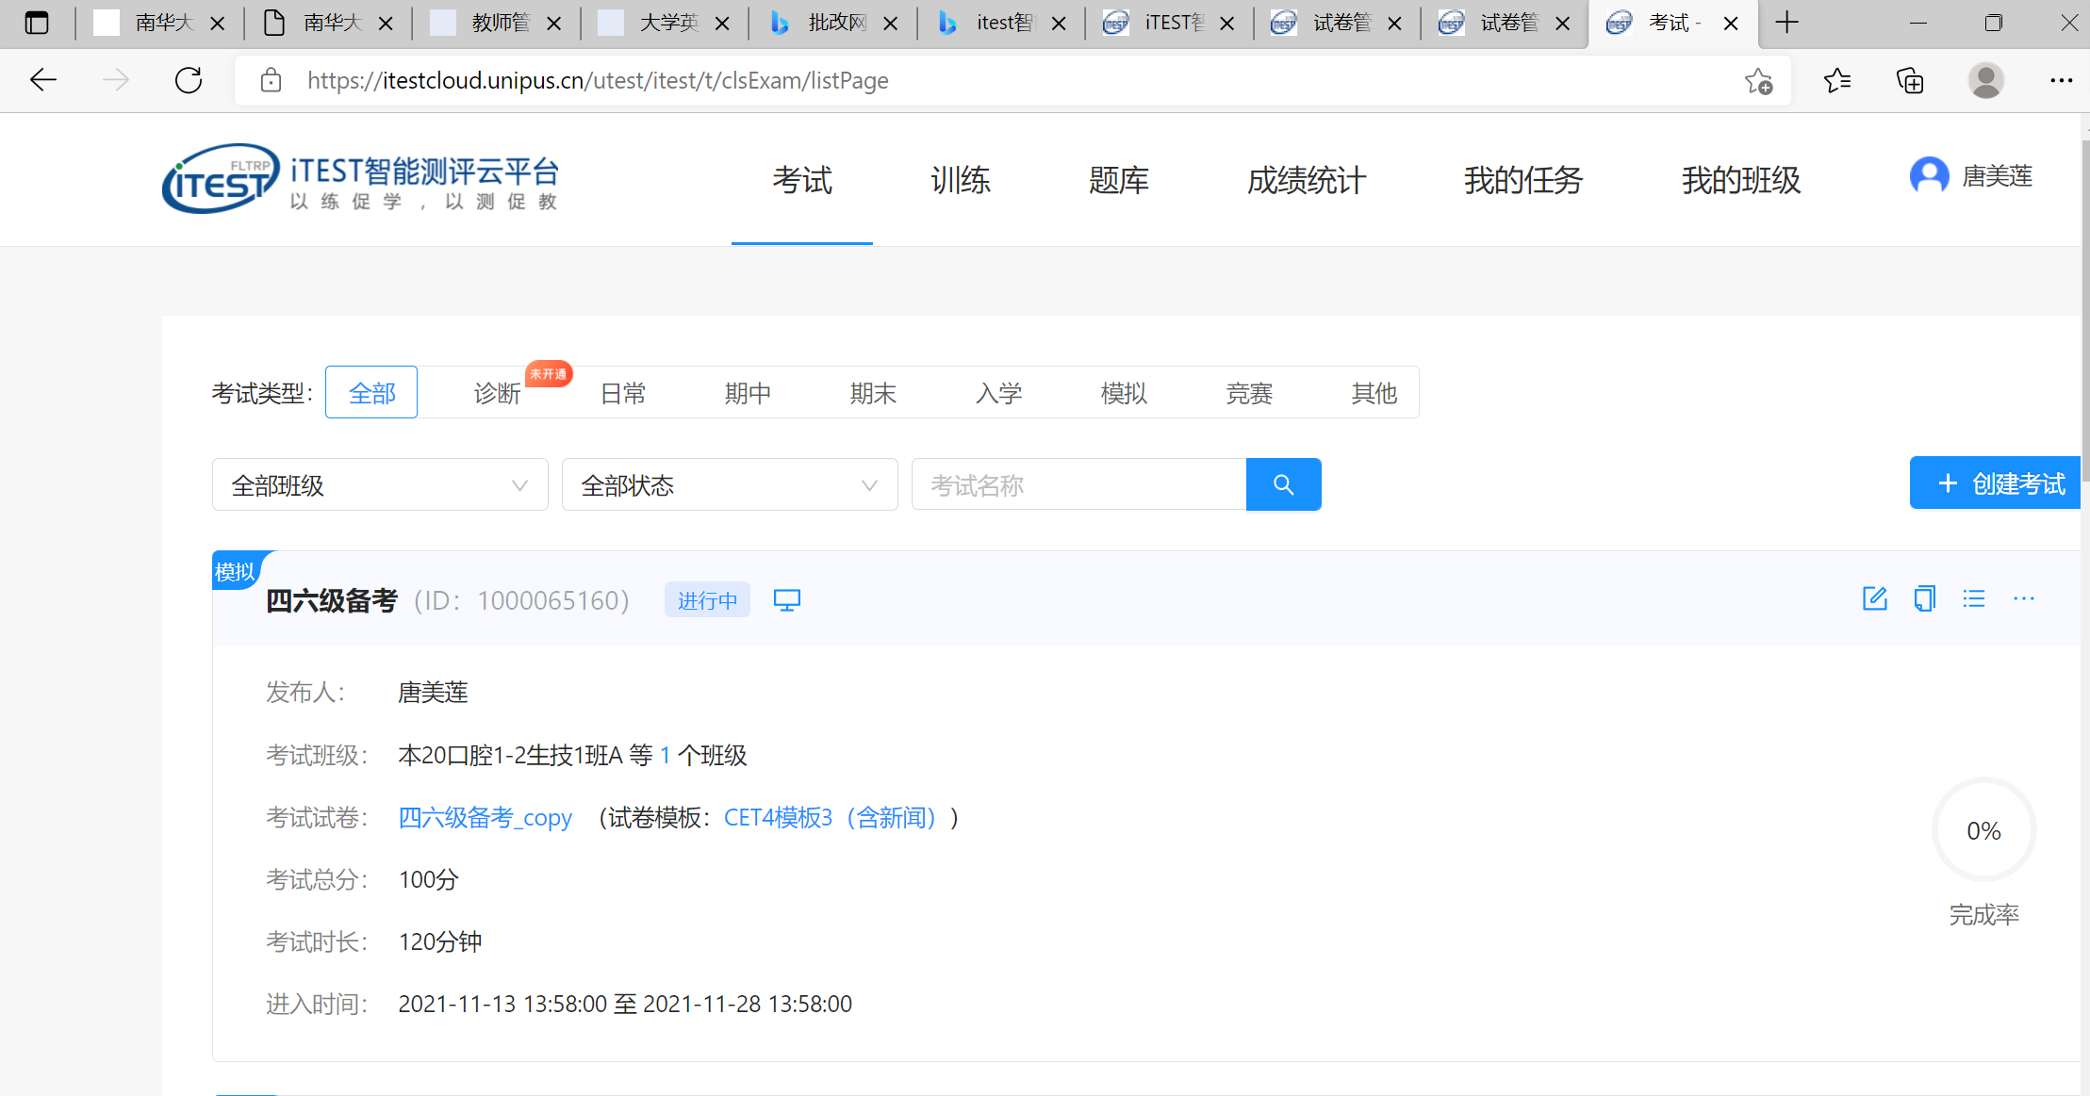Open the 成绩统计 navigation tab
Image resolution: width=2090 pixels, height=1096 pixels.
1307,180
